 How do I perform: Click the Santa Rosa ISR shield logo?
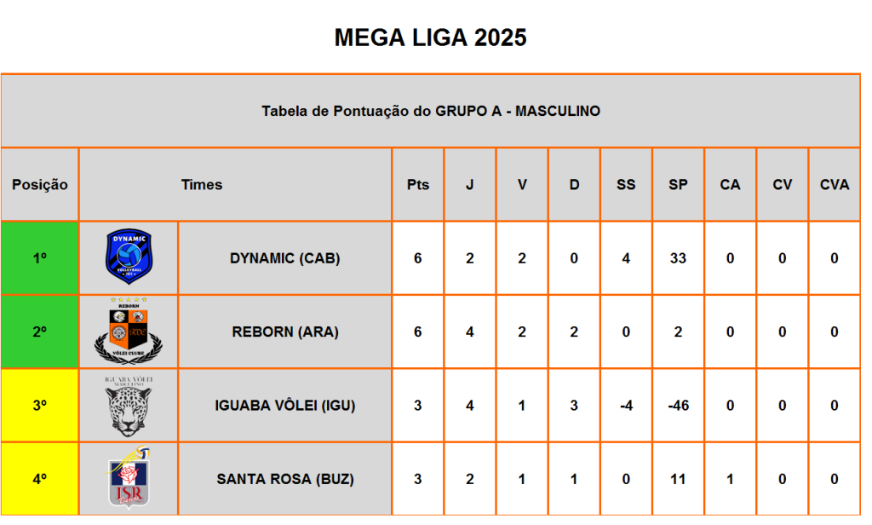pyautogui.click(x=129, y=477)
